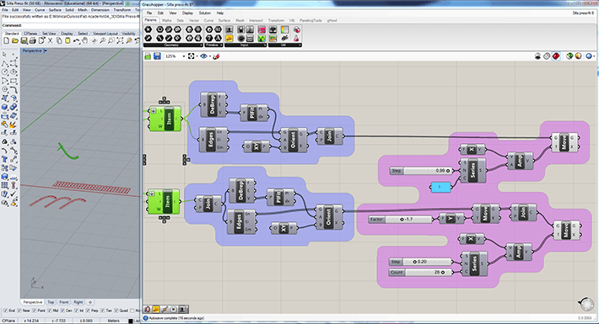The image size is (599, 324).
Task: Toggle the Int osnap checkbox
Action: click(76, 311)
